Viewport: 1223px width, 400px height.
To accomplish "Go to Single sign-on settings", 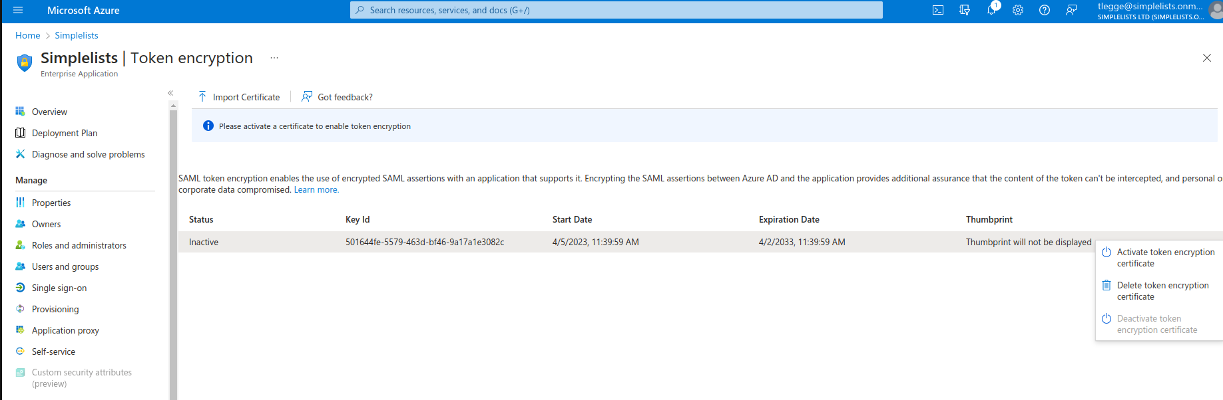I will (59, 288).
